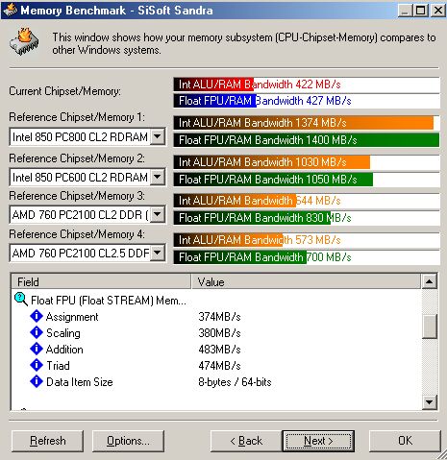
Task: Select the Triad row label
Action: tap(58, 366)
